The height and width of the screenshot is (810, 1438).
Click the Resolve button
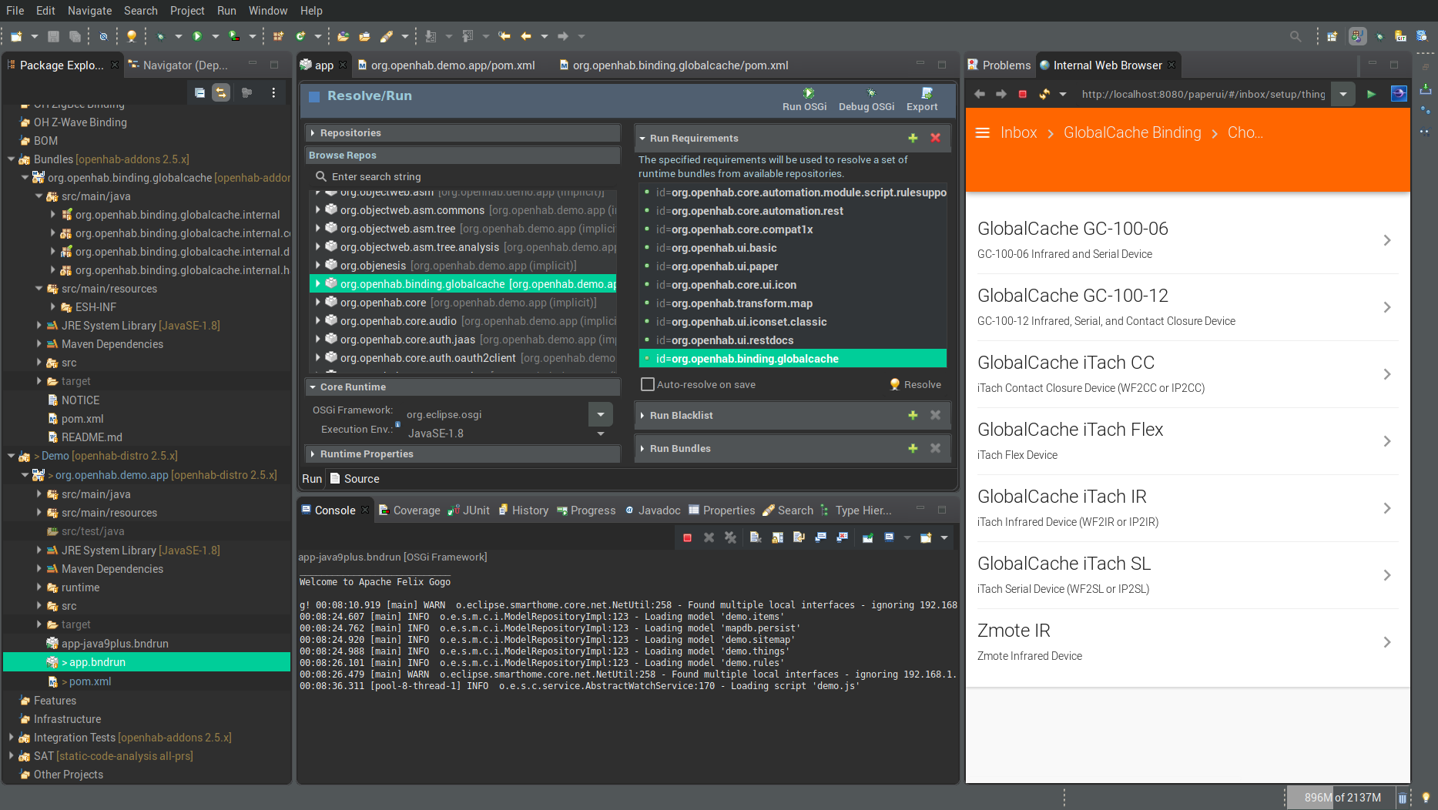[x=915, y=384]
